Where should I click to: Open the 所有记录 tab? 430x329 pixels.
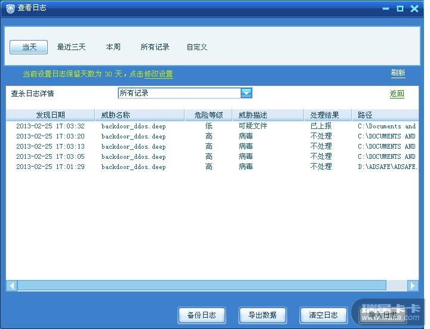(155, 47)
